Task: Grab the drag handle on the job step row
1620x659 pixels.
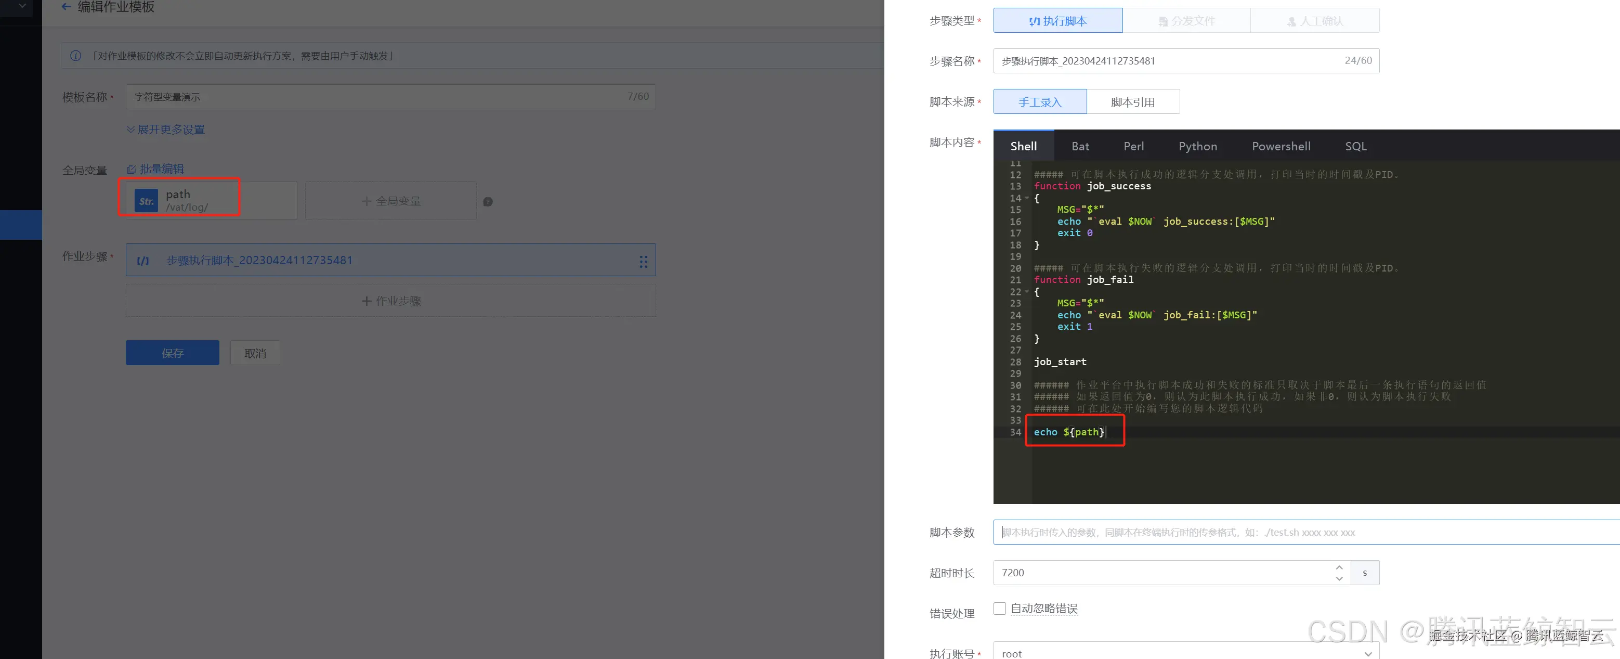Action: 643,261
